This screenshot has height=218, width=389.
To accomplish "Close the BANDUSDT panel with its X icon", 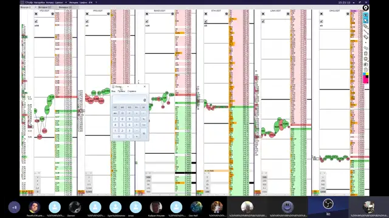I will [x=147, y=14].
